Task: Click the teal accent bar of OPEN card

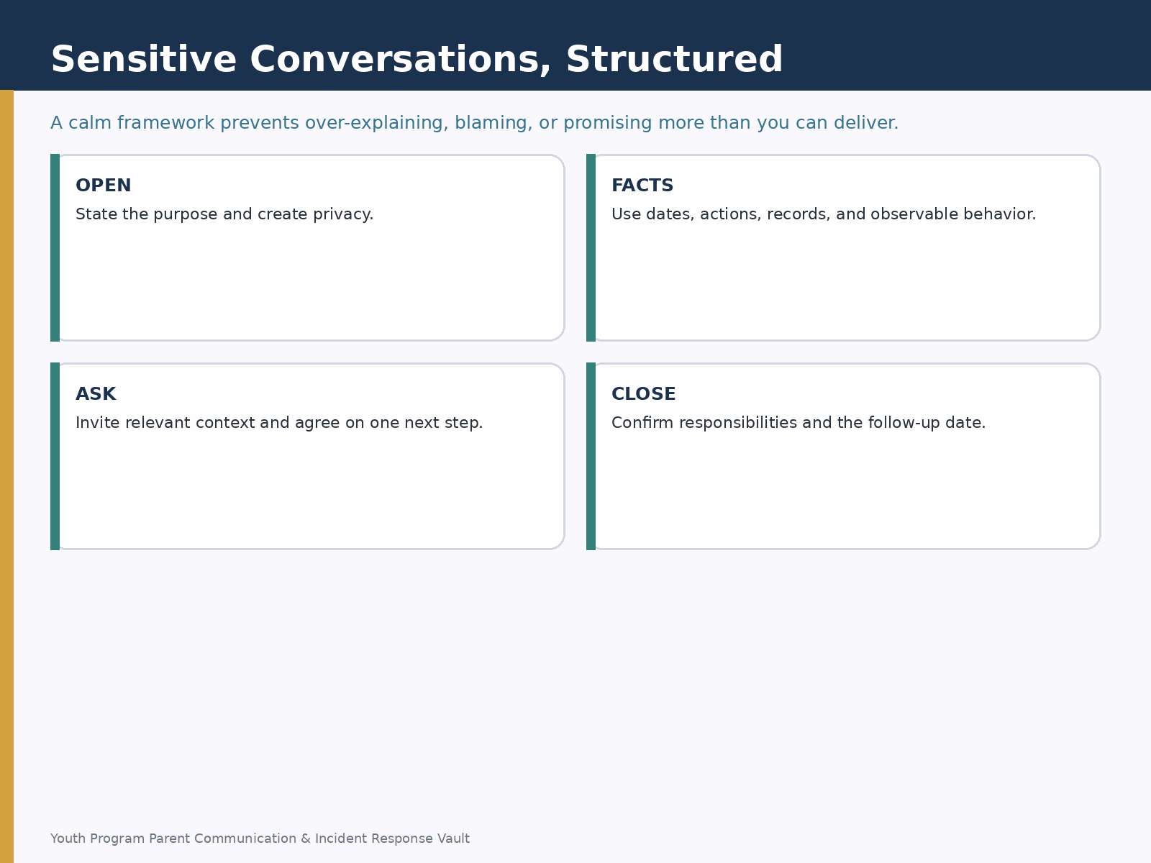Action: 55,247
